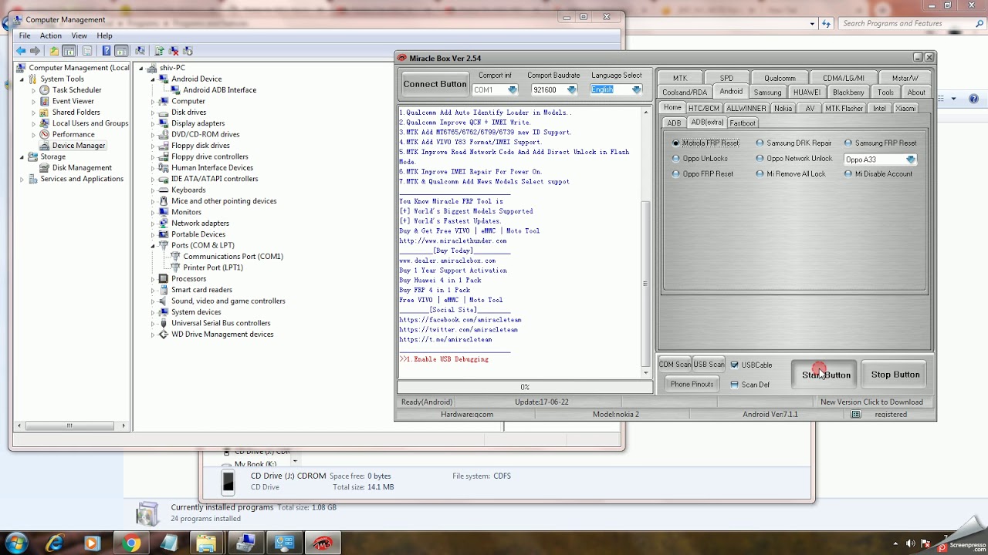Open the File Explorer folder taskbar icon

click(x=206, y=543)
